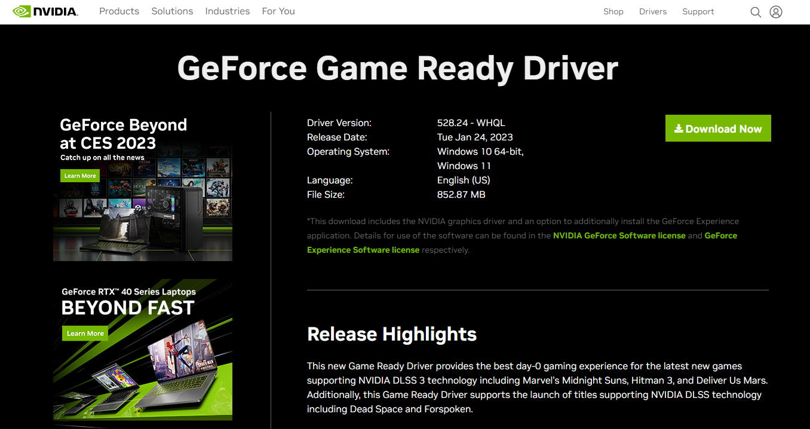Image resolution: width=810 pixels, height=429 pixels.
Task: Open the search magnifier icon
Action: coord(756,12)
